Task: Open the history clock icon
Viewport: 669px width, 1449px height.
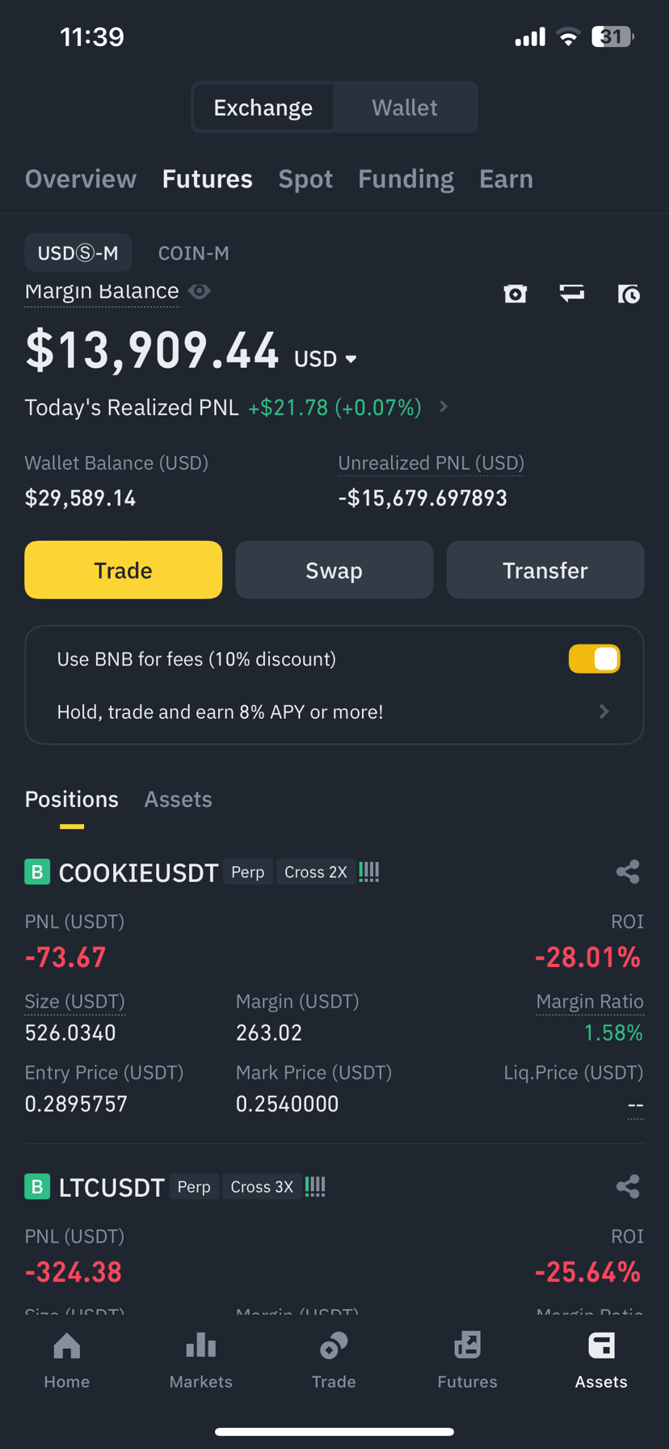Action: [x=629, y=294]
